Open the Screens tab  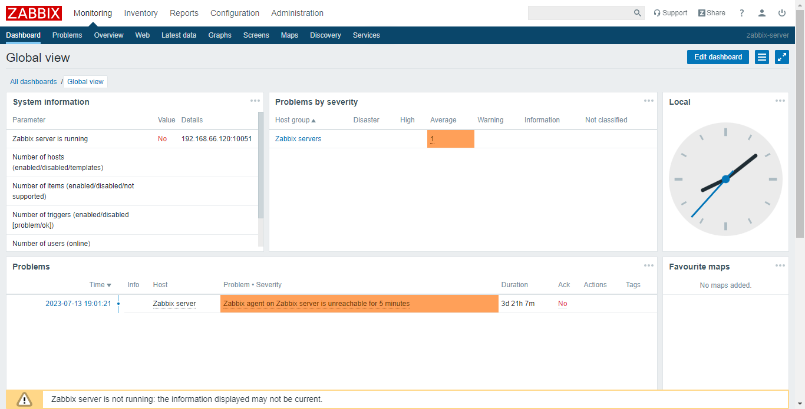(x=256, y=35)
